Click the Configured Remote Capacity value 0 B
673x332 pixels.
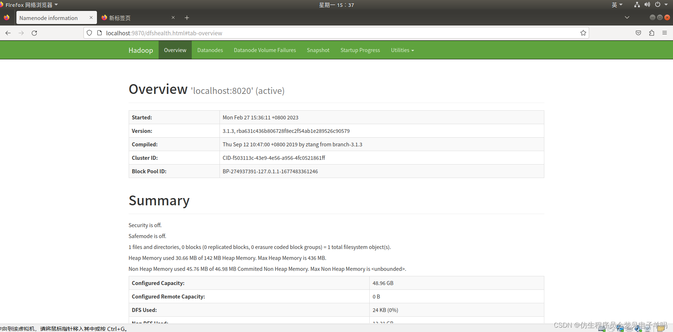click(x=376, y=297)
